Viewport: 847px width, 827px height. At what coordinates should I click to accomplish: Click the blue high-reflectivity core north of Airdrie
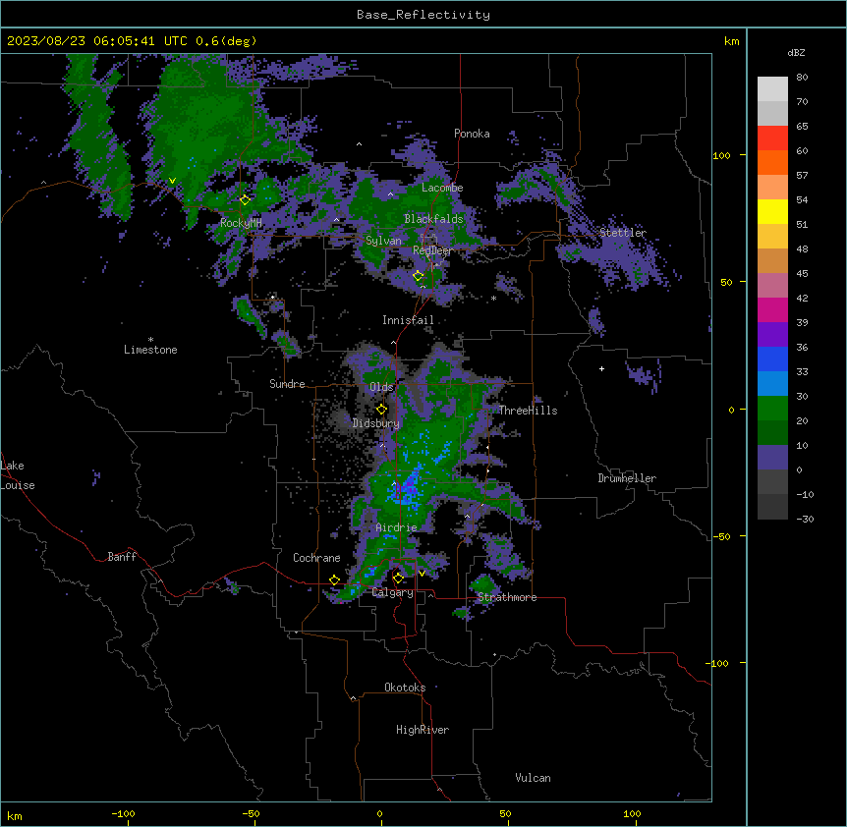408,487
